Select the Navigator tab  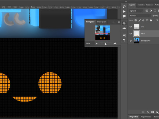(90, 22)
